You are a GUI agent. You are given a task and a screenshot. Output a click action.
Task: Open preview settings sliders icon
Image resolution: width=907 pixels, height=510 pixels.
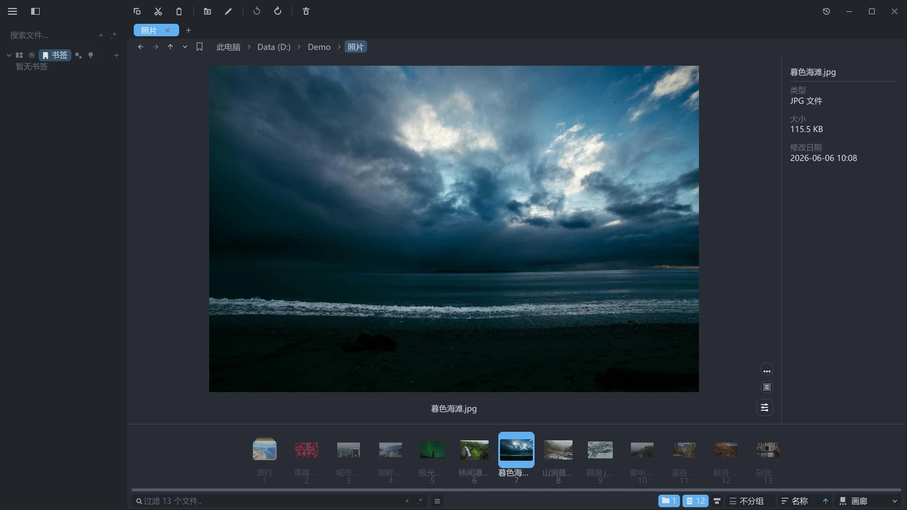point(765,407)
